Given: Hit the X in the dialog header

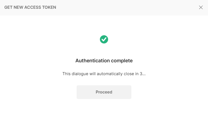Looking at the screenshot, I should coord(201,7).
